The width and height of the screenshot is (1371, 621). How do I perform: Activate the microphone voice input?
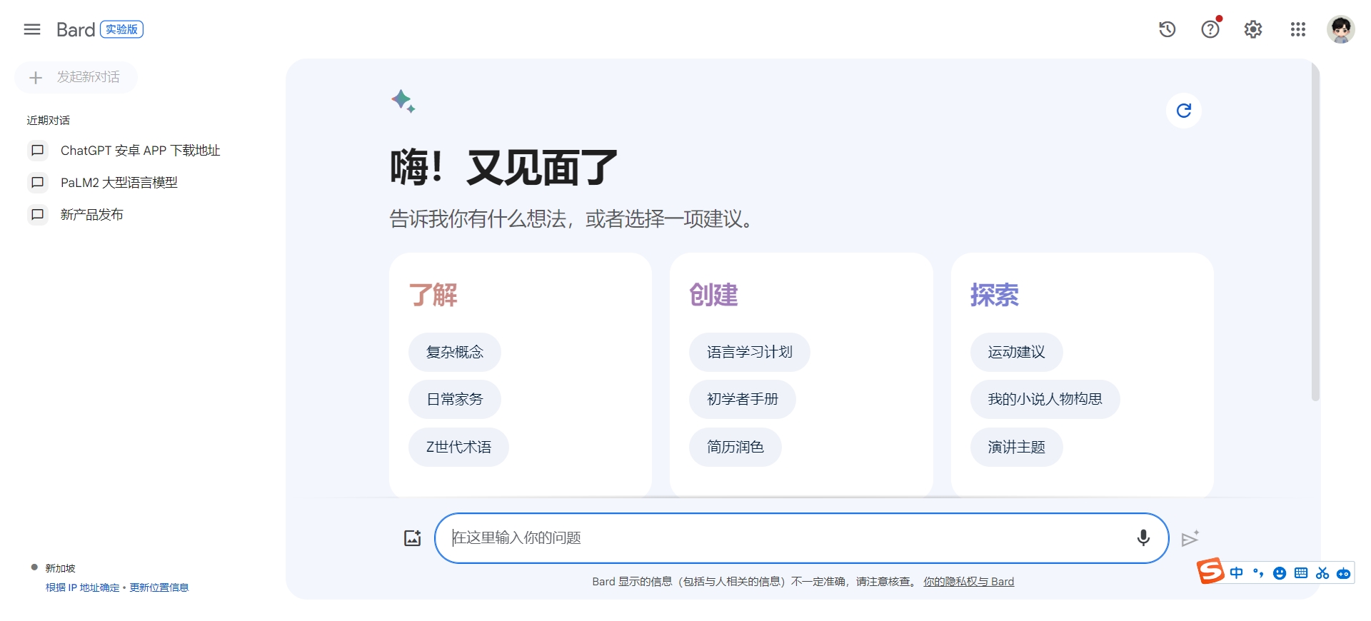[x=1143, y=537]
